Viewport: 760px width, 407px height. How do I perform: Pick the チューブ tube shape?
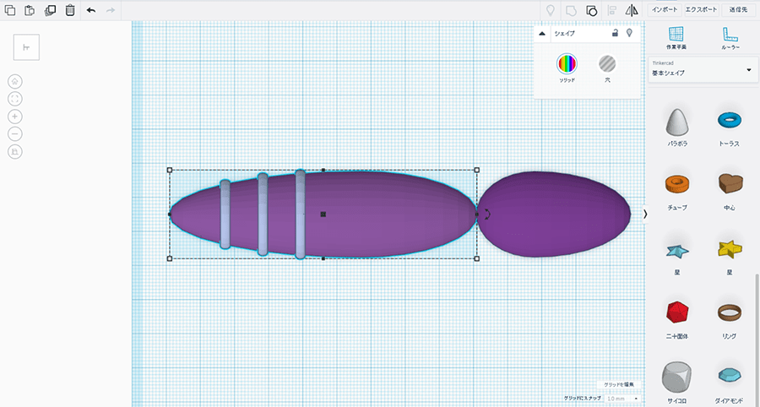point(677,183)
